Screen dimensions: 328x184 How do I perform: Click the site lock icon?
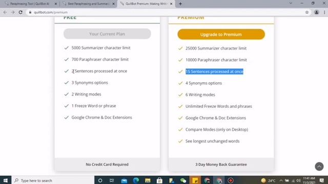coord(30,12)
